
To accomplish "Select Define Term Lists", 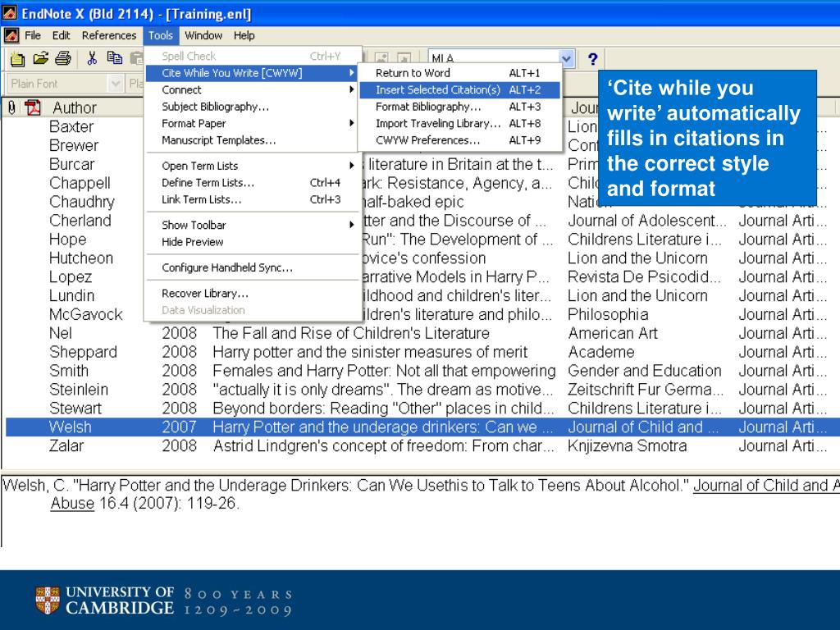I will 252,183.
